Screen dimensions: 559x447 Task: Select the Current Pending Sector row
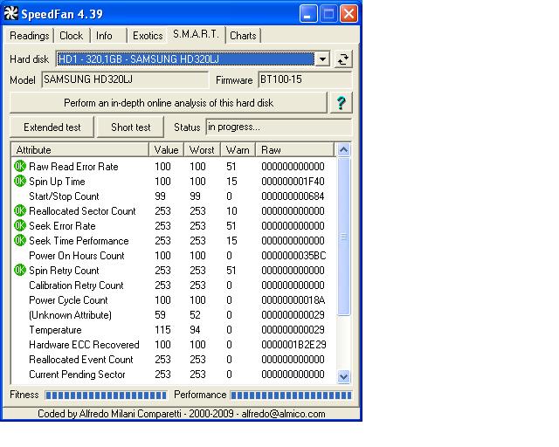174,375
